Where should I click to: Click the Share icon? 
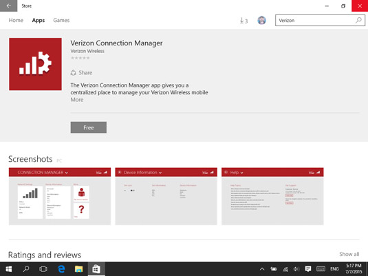click(x=74, y=72)
